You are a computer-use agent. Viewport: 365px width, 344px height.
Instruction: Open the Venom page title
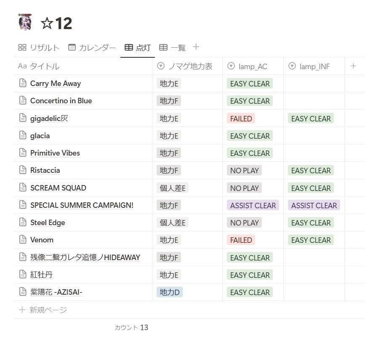pyautogui.click(x=42, y=240)
